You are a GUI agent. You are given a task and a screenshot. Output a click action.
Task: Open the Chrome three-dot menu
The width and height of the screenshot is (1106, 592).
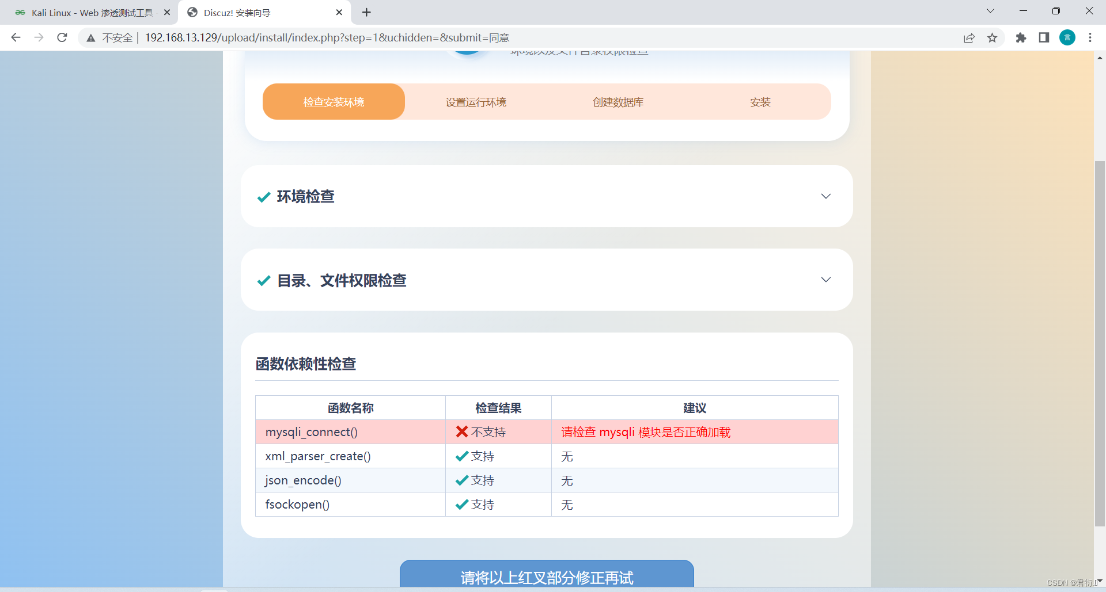pyautogui.click(x=1090, y=38)
